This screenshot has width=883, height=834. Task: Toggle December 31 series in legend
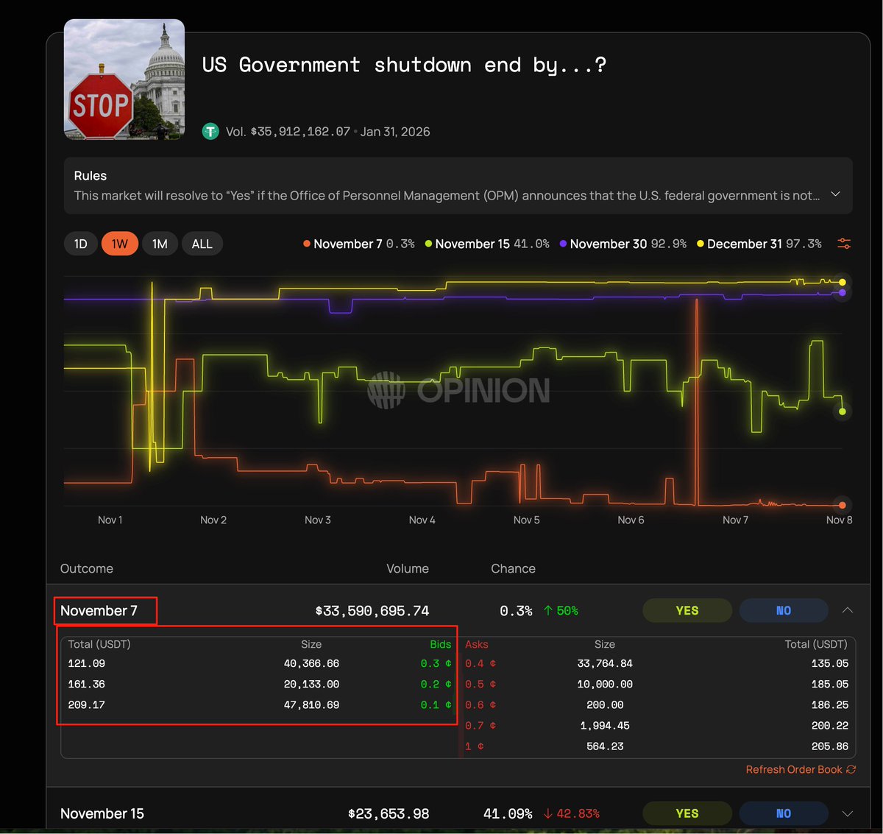(759, 244)
